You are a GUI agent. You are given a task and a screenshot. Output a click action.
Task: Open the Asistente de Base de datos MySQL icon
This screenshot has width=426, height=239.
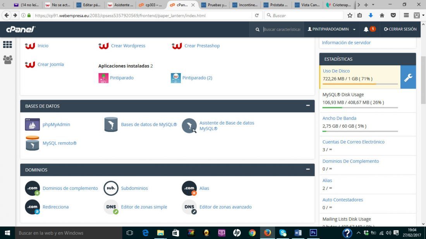(189, 126)
